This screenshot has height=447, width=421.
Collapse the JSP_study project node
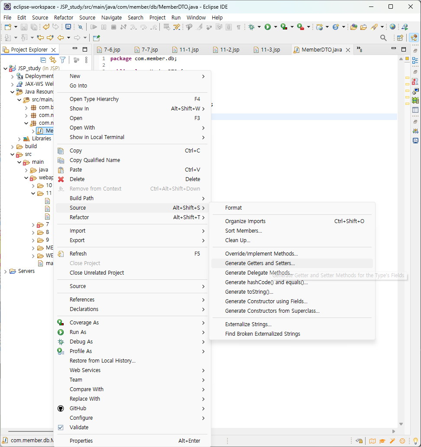6,68
